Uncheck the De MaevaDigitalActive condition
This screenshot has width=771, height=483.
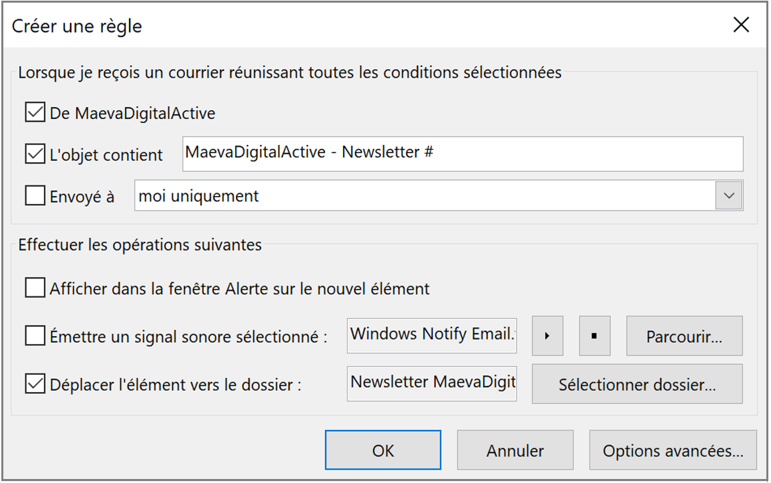(x=35, y=113)
